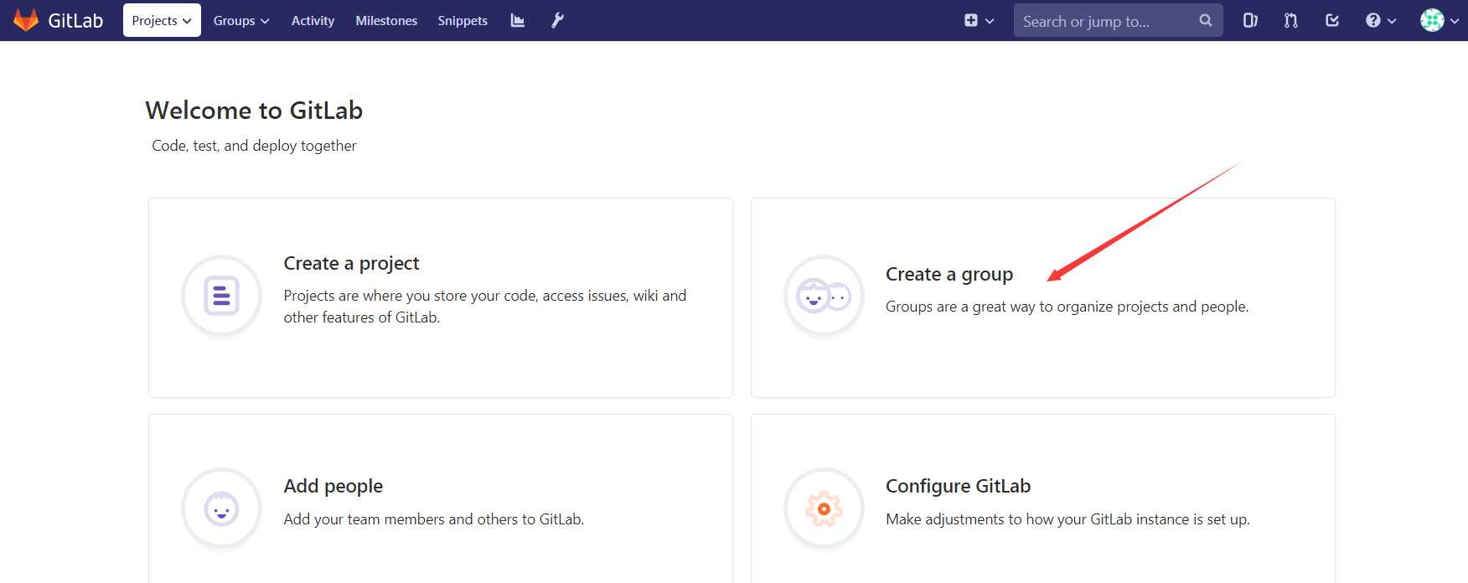1468x583 pixels.
Task: Focus the Search or jump to field
Action: pos(1104,21)
